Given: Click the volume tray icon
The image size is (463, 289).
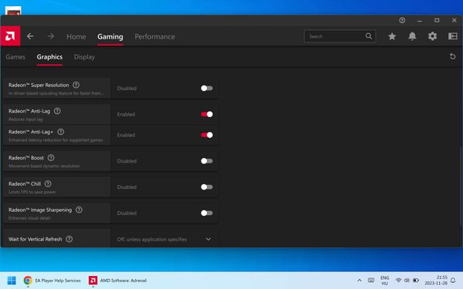Looking at the screenshot, I should (407, 281).
